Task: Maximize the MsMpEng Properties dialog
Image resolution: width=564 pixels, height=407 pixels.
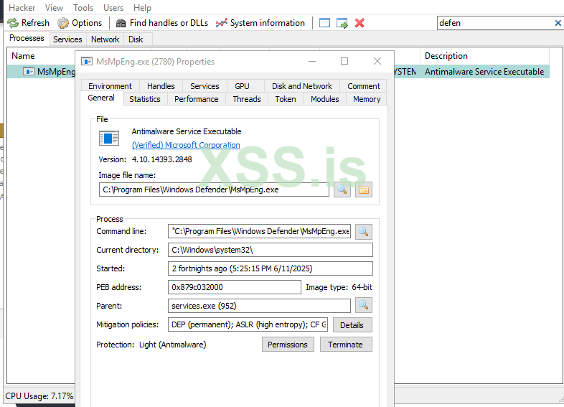Action: [344, 62]
